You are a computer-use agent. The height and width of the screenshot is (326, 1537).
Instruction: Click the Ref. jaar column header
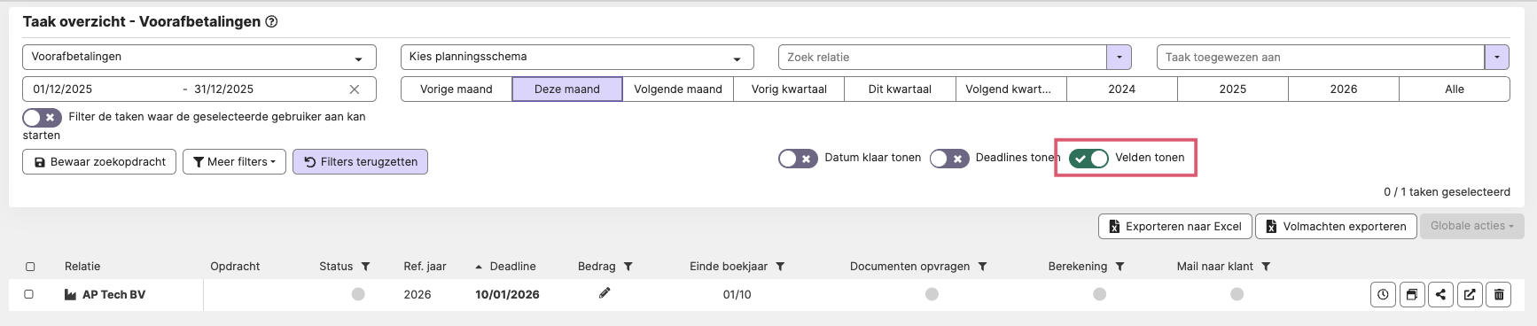[425, 267]
